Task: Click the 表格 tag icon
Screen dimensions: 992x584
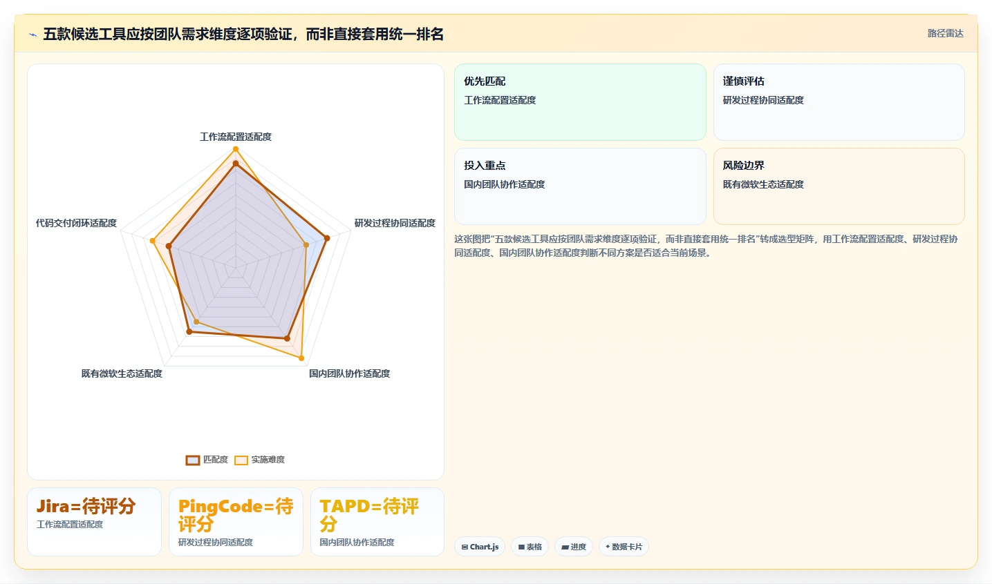Action: pyautogui.click(x=521, y=547)
